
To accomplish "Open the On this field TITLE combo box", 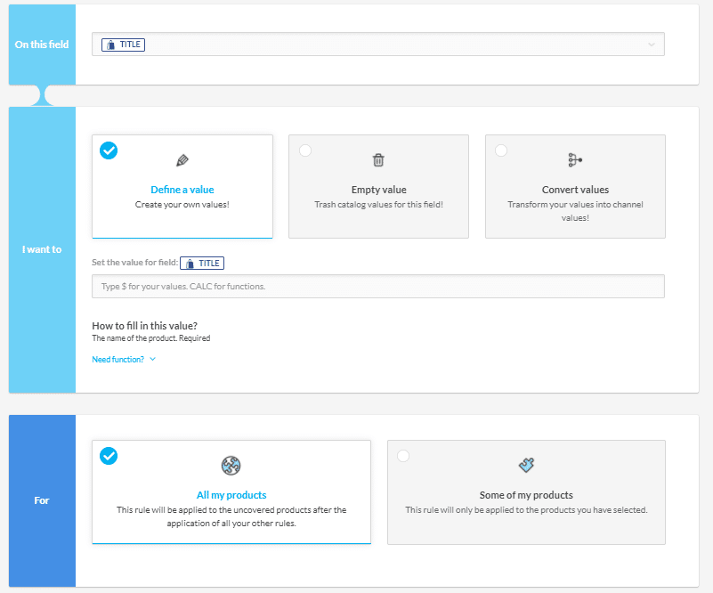I will pos(378,45).
